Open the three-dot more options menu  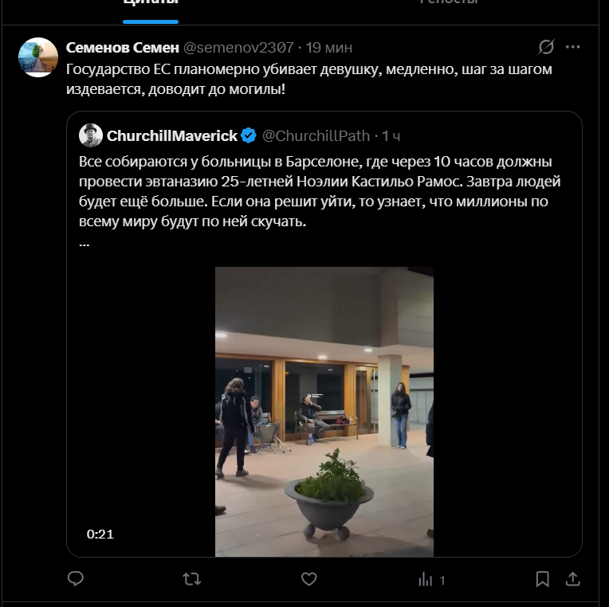[572, 47]
